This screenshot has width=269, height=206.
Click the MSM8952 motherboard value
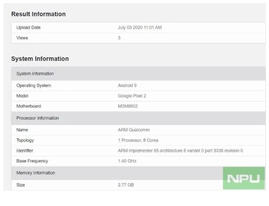click(x=128, y=106)
